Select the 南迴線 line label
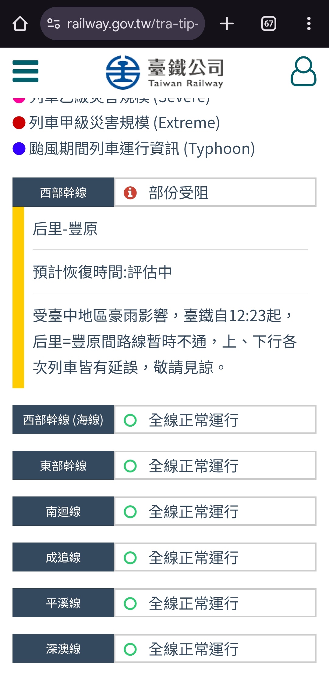The height and width of the screenshot is (677, 329). tap(63, 511)
